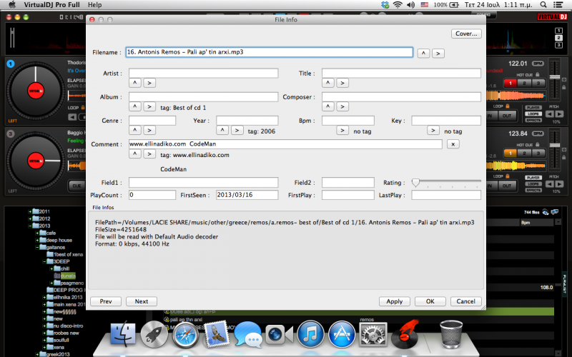Toggle lower deck LOOP lock
This screenshot has width=572, height=357.
(508, 176)
